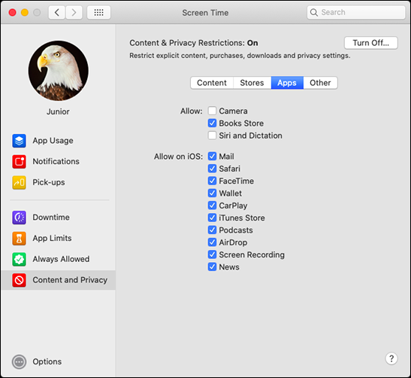The width and height of the screenshot is (411, 378).
Task: Click the help question mark button
Action: click(x=391, y=358)
